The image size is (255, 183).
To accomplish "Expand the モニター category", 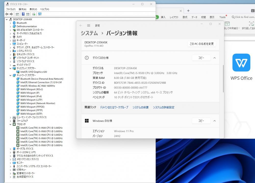I will pyautogui.click(x=10, y=163).
